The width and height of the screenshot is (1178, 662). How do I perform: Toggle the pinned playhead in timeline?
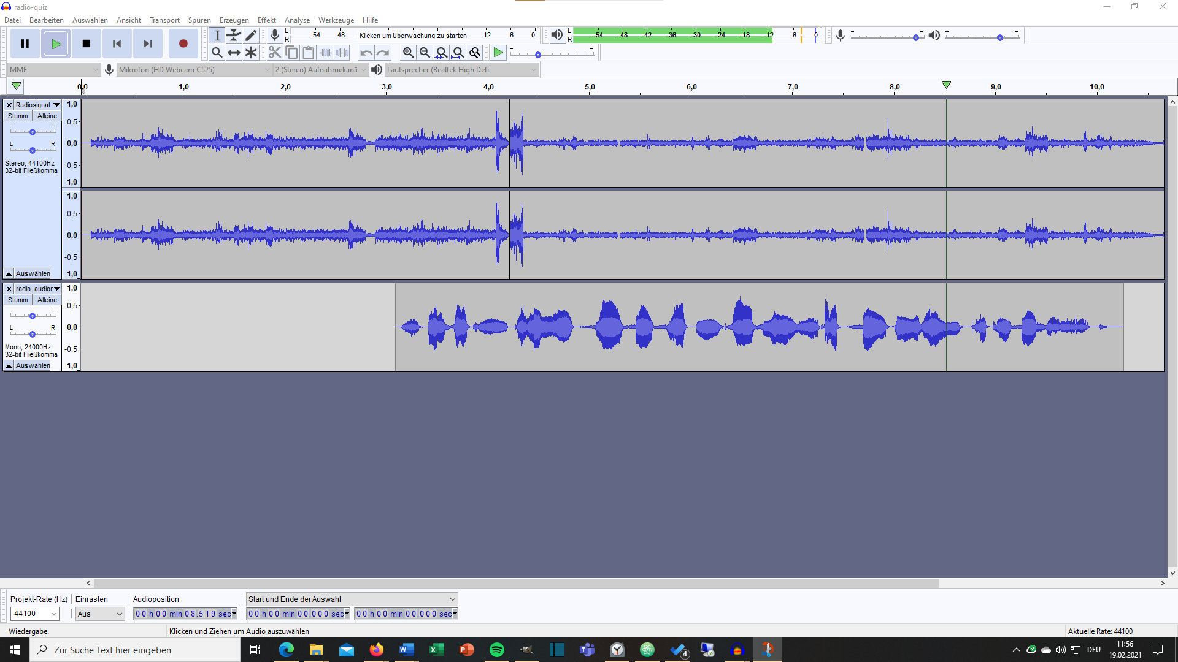click(16, 86)
